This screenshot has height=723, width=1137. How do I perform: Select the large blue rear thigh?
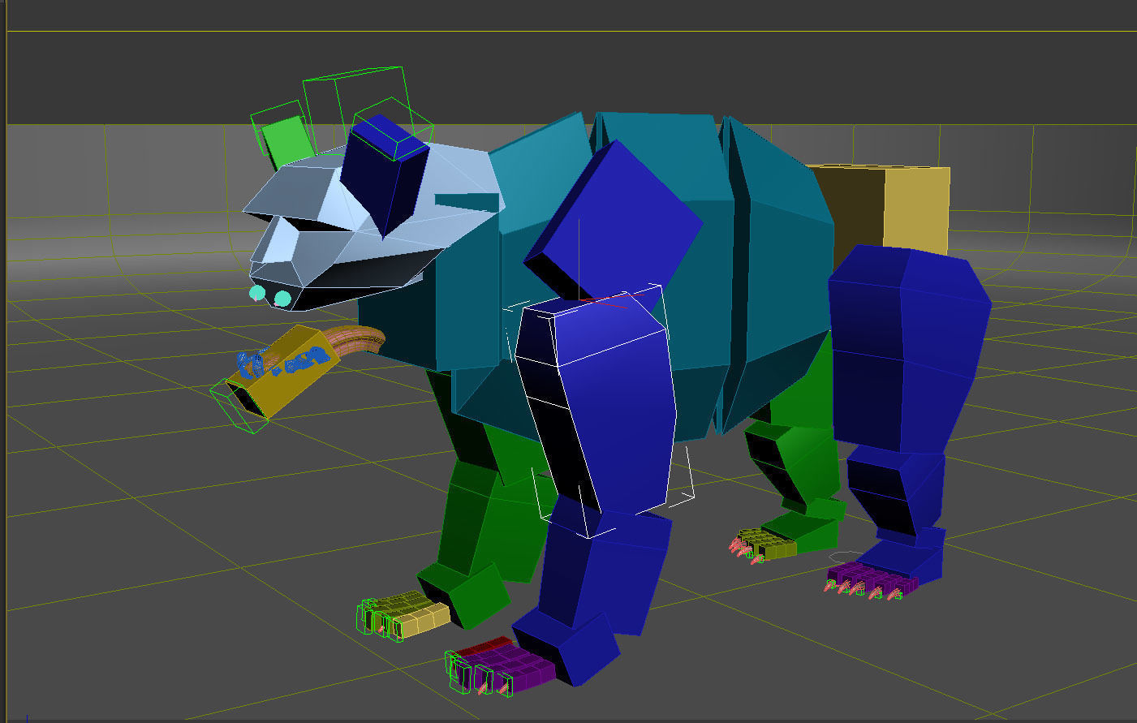click(909, 349)
